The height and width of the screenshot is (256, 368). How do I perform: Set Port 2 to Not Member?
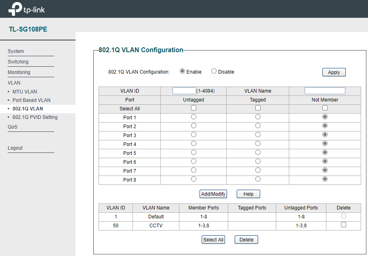[x=325, y=126]
